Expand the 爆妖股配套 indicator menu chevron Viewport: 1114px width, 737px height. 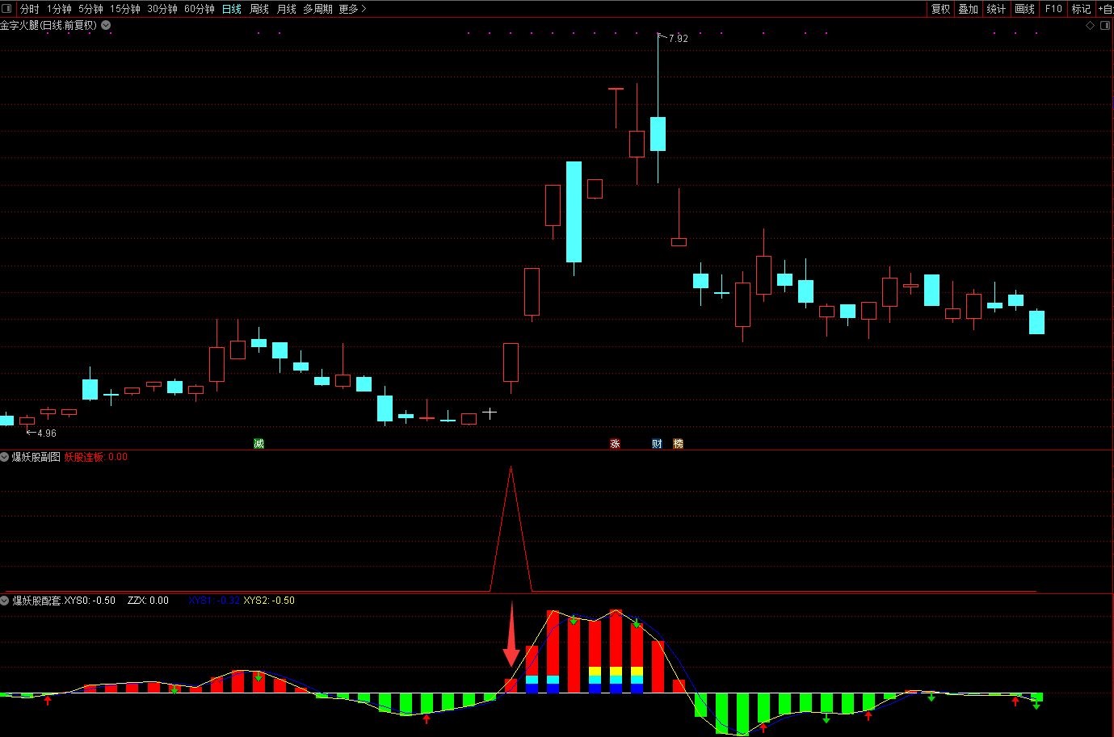pyautogui.click(x=5, y=601)
